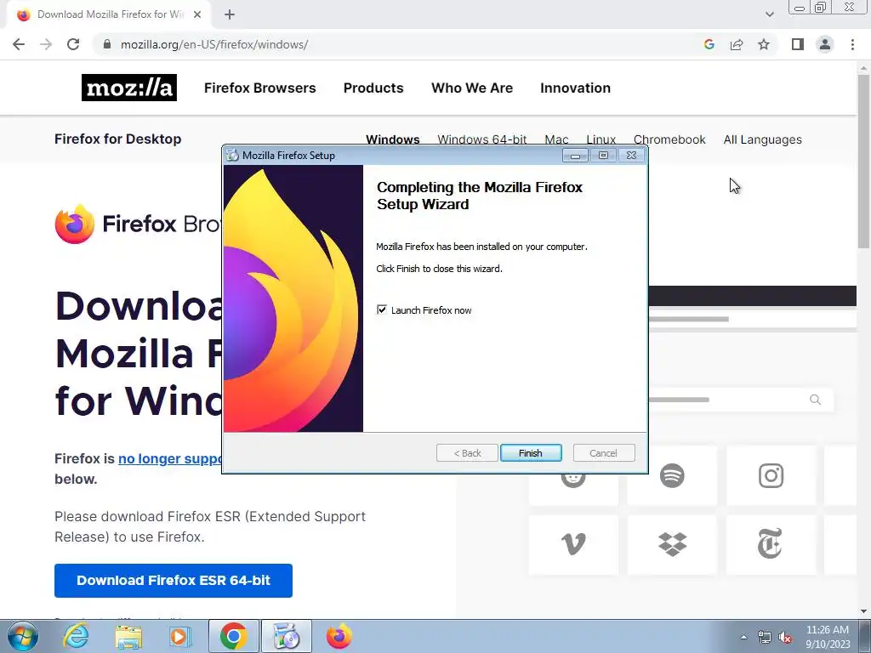Click the padlock site info icon

coord(107,44)
